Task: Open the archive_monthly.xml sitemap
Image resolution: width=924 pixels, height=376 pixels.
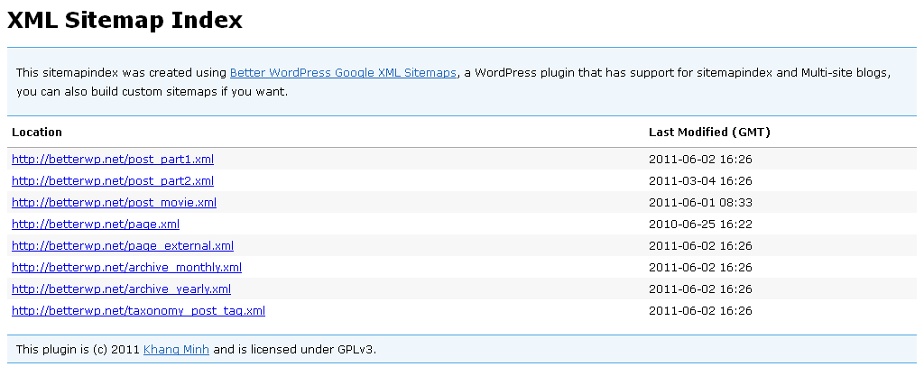Action: coord(126,268)
